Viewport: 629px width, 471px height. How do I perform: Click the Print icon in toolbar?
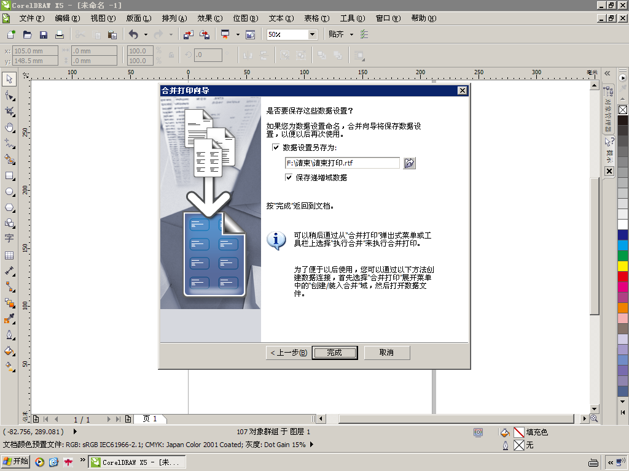click(x=60, y=35)
